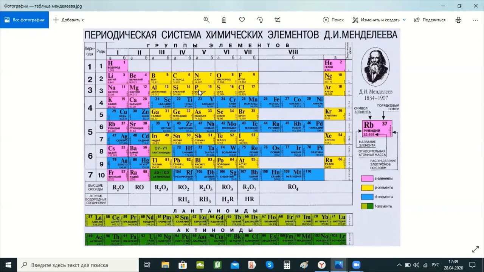Add photo to favorites with heart icon
Image resolution: width=484 pixels, height=272 pixels.
tap(242, 20)
